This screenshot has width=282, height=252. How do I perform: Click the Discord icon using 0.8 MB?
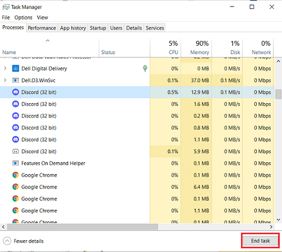[x=15, y=128]
